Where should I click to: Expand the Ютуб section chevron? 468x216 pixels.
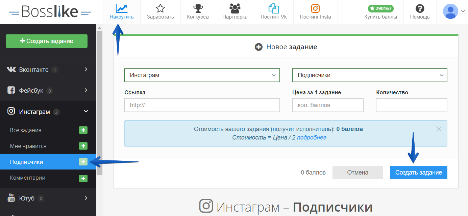point(86,198)
